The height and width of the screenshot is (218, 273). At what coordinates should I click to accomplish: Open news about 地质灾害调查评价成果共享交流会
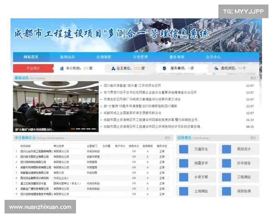(142, 99)
